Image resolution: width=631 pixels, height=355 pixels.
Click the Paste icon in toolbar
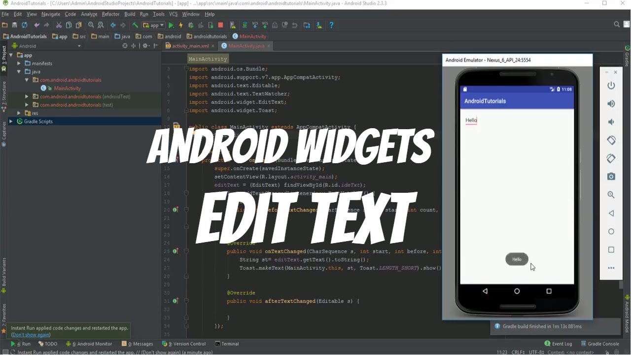(x=78, y=25)
